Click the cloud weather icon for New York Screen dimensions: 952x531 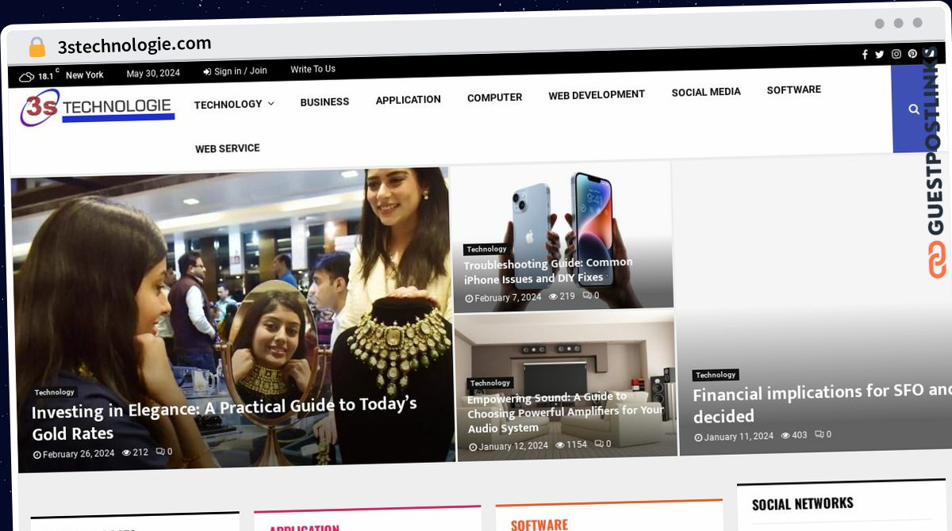[27, 77]
